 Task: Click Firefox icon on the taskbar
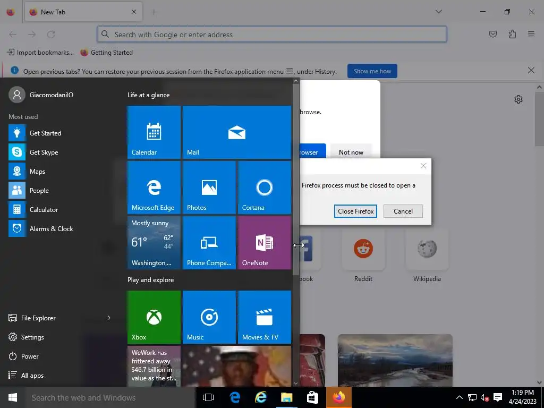pos(339,397)
